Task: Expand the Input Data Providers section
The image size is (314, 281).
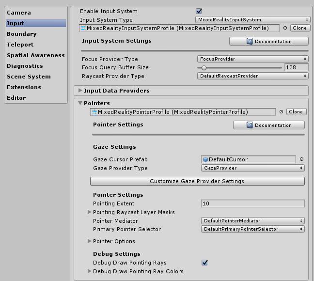Action: click(80, 90)
